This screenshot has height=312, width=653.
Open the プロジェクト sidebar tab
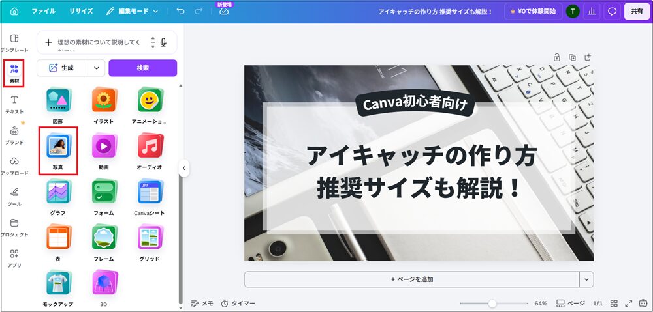coord(14,228)
